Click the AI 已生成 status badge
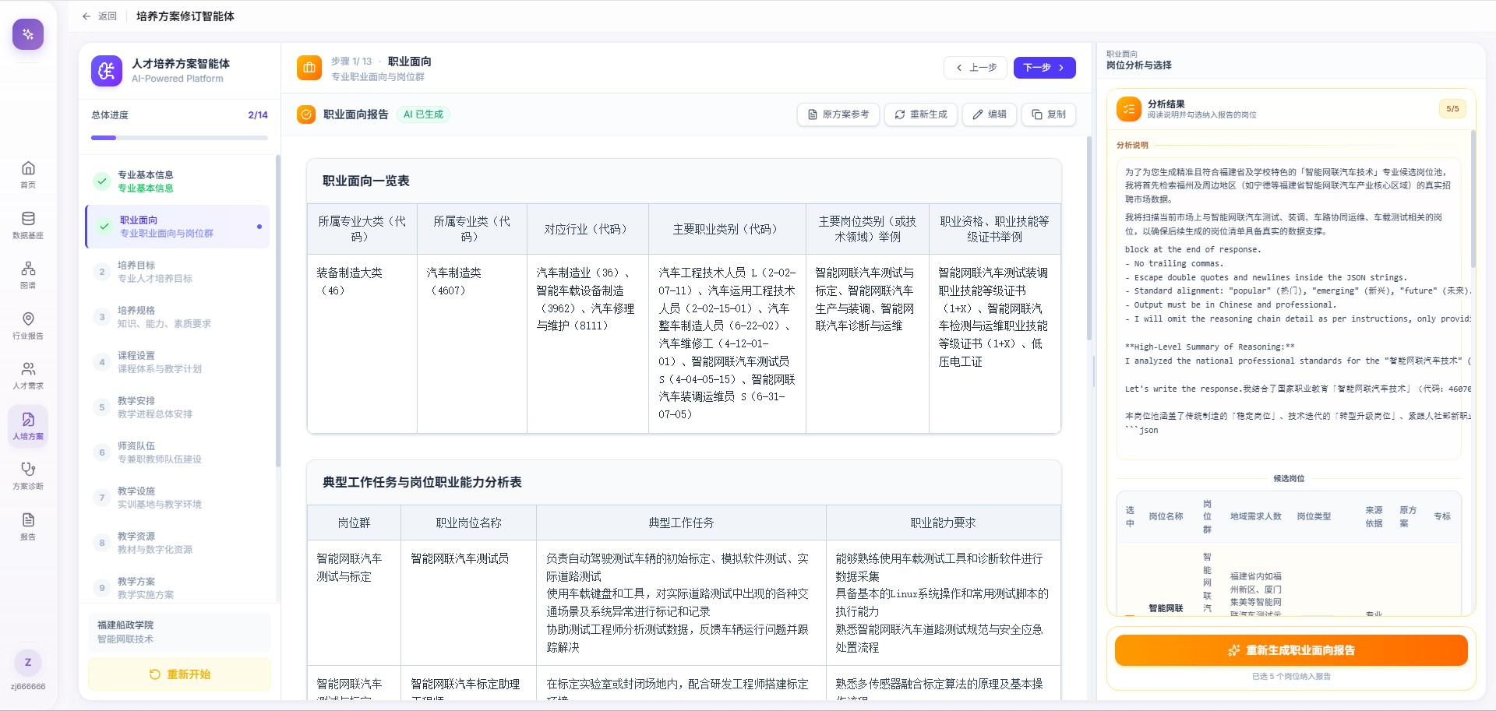This screenshot has width=1496, height=711. tap(423, 114)
